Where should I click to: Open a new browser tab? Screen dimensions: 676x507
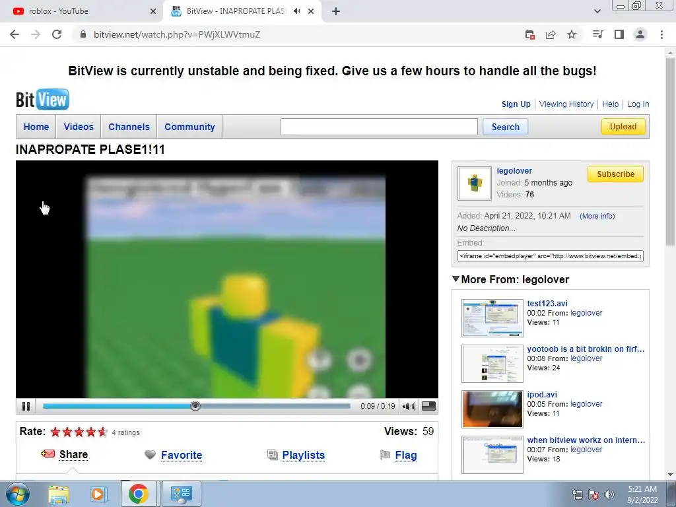click(x=336, y=11)
